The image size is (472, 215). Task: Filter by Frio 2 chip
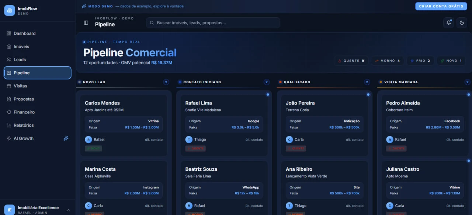click(420, 61)
